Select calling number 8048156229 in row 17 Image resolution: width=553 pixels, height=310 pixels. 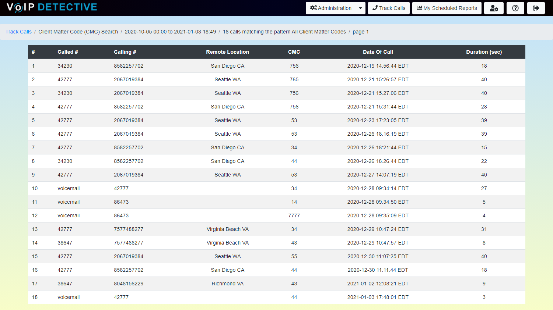129,284
